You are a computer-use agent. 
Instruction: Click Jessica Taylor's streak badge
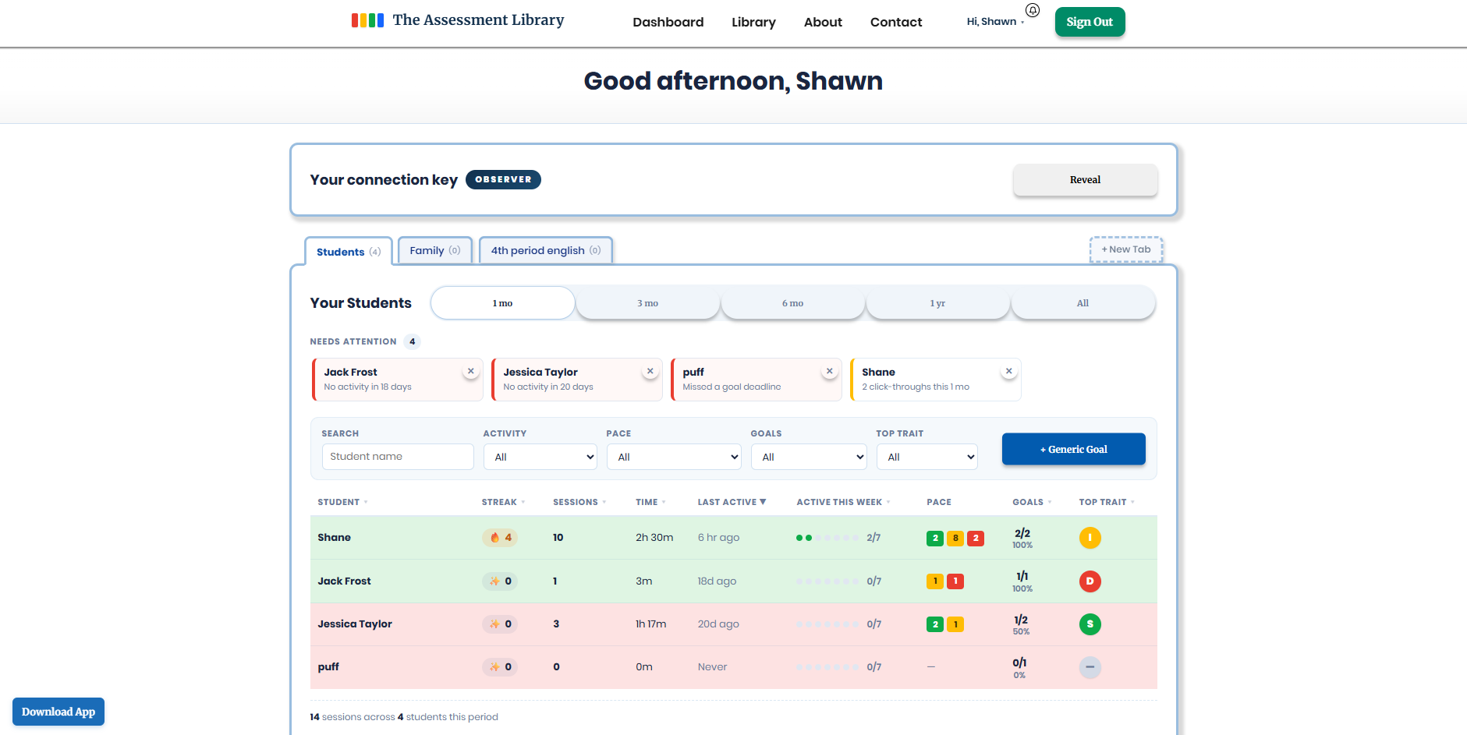(500, 624)
